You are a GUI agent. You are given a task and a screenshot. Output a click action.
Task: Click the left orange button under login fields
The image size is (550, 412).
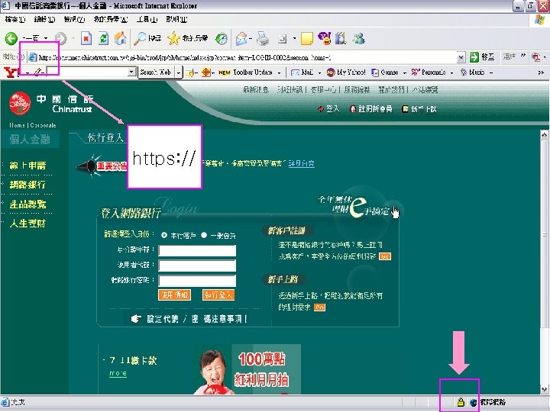click(174, 295)
